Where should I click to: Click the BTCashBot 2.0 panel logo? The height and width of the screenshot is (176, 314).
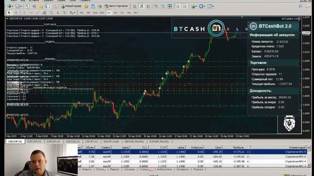(x=253, y=26)
